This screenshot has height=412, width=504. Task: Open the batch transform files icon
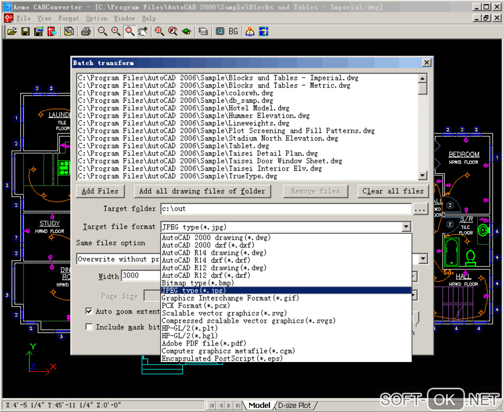tap(69, 32)
